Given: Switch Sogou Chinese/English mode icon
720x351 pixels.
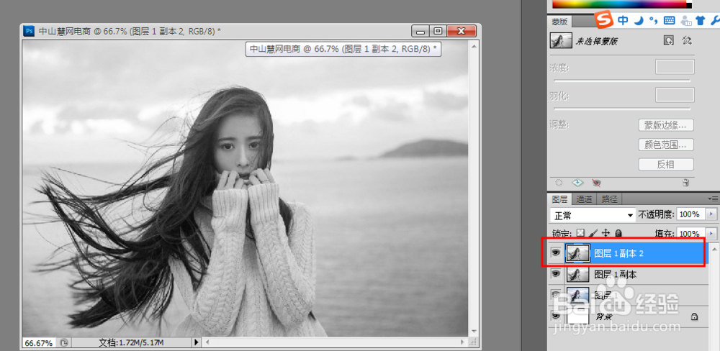Looking at the screenshot, I should 623,20.
